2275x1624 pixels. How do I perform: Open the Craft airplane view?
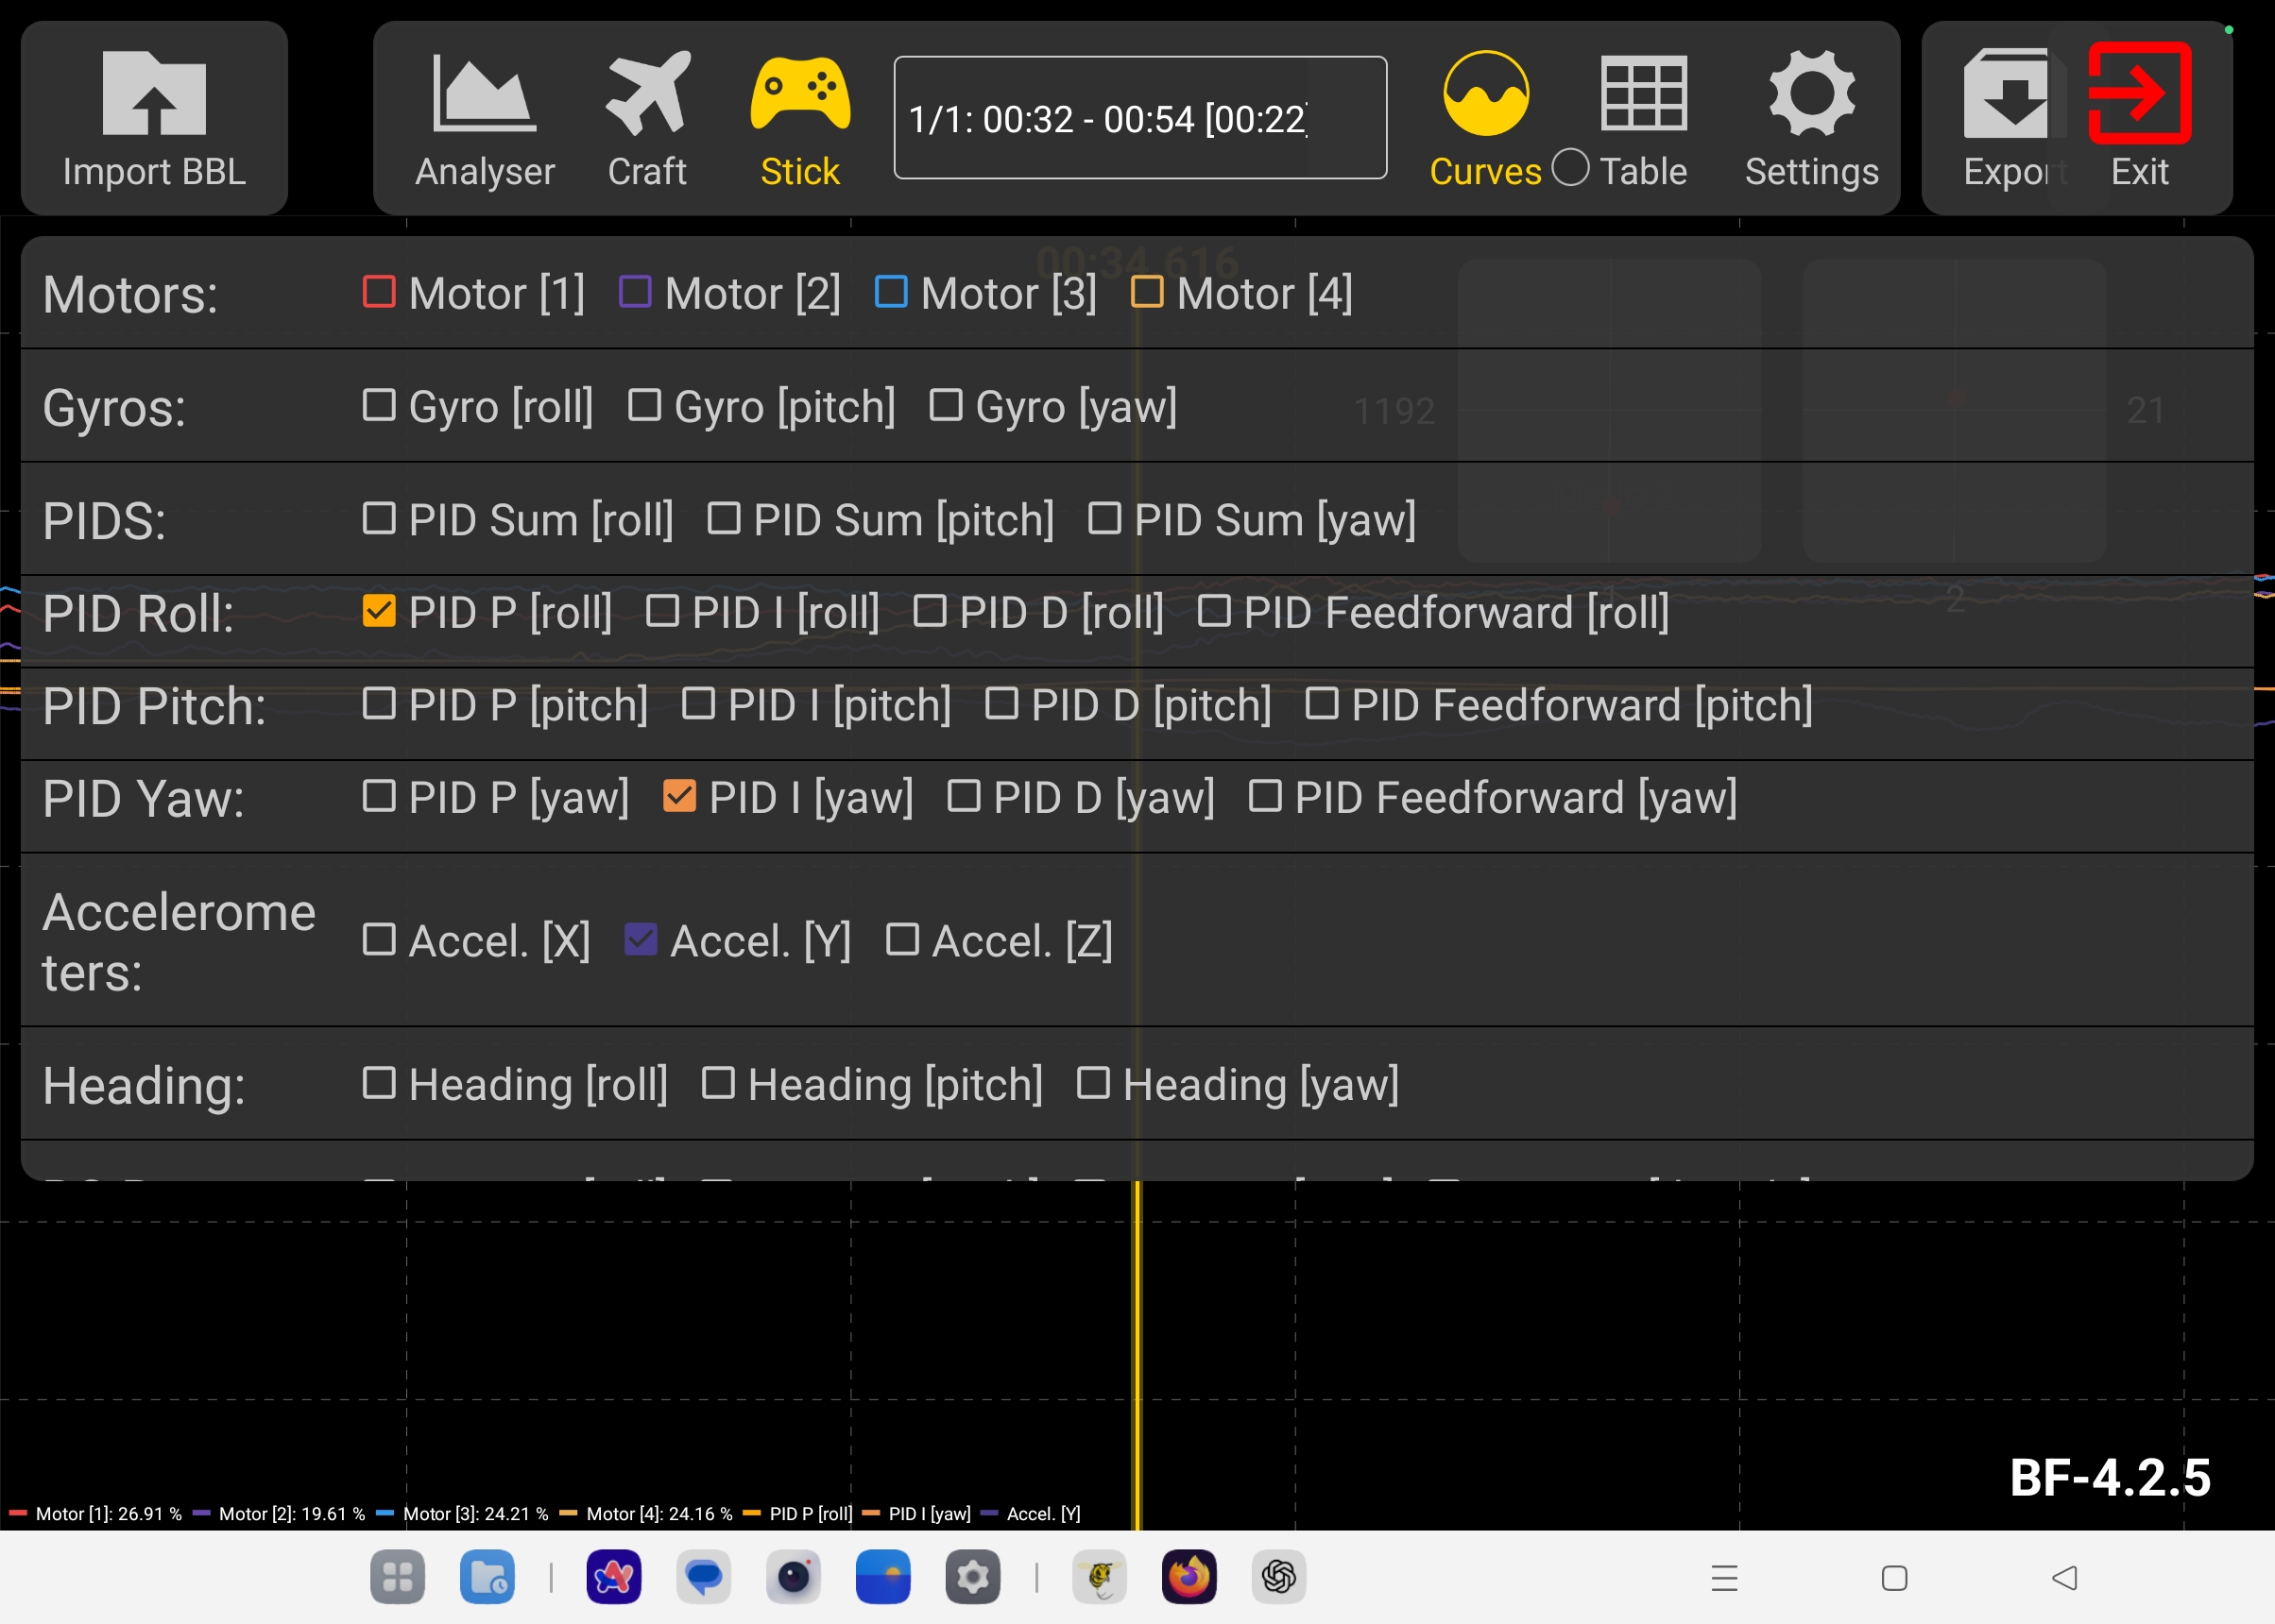click(647, 93)
